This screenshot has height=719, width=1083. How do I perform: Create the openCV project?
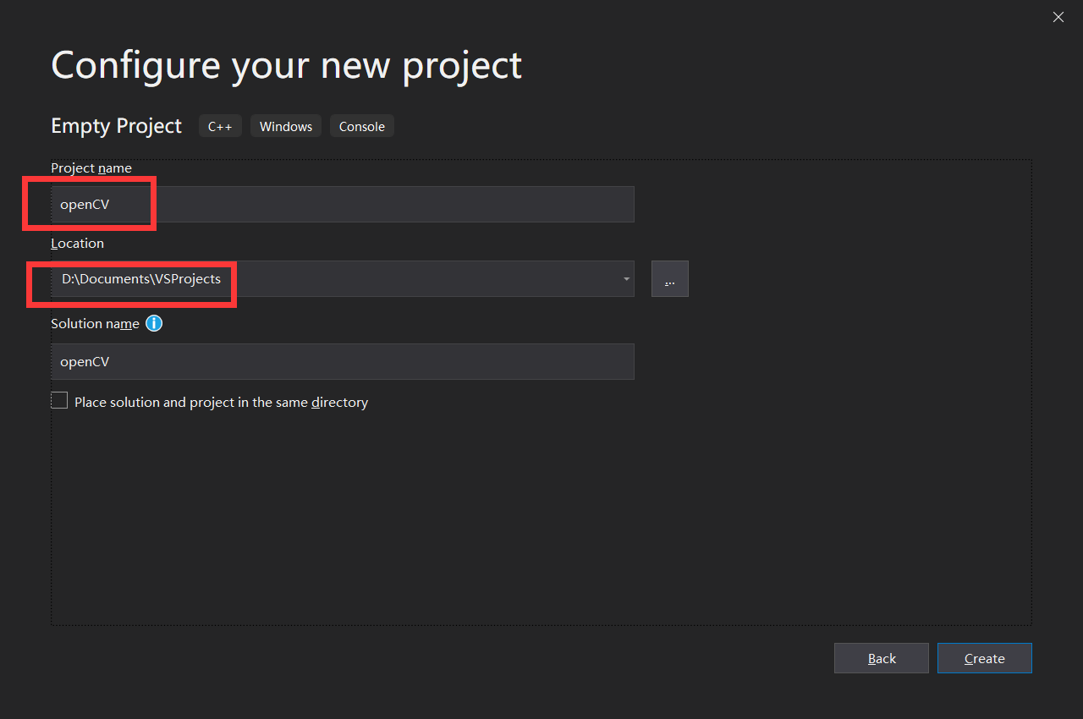tap(984, 658)
